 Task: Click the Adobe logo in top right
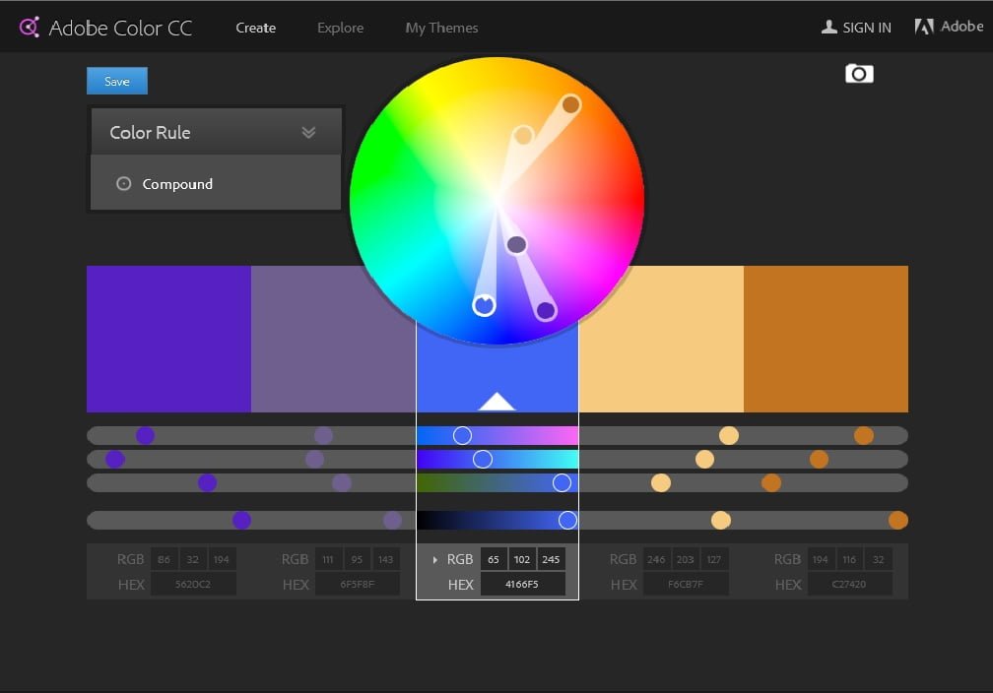click(x=924, y=27)
